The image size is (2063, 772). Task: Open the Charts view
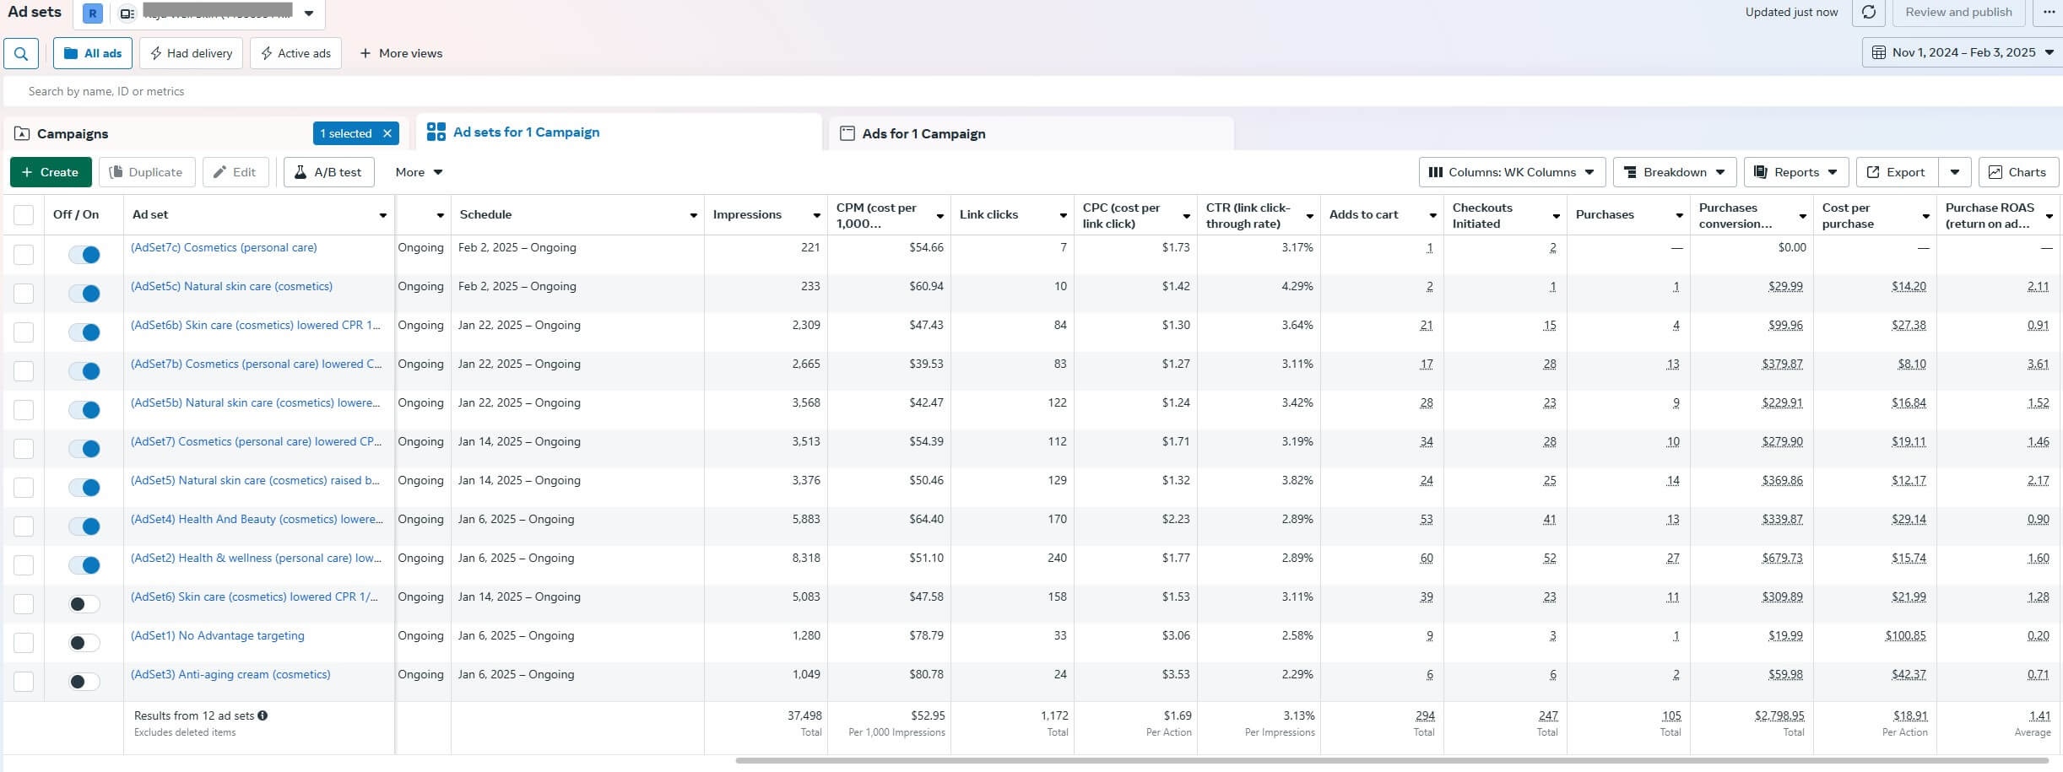tap(2017, 172)
